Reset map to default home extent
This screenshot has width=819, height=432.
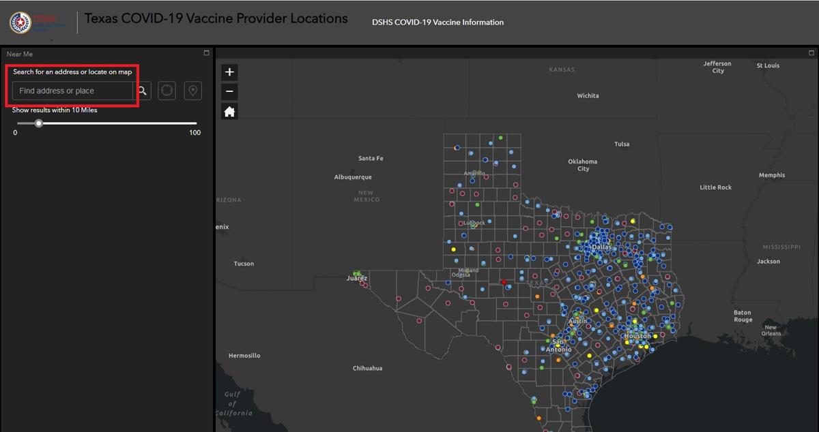(x=229, y=111)
